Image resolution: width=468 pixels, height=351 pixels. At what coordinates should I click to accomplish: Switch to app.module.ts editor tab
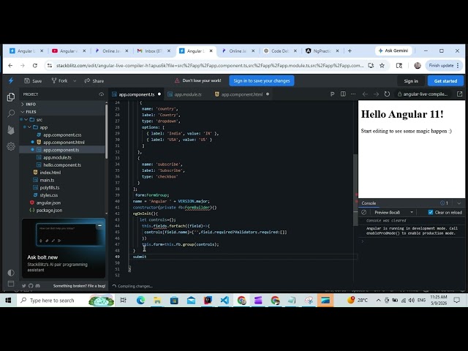(x=188, y=94)
